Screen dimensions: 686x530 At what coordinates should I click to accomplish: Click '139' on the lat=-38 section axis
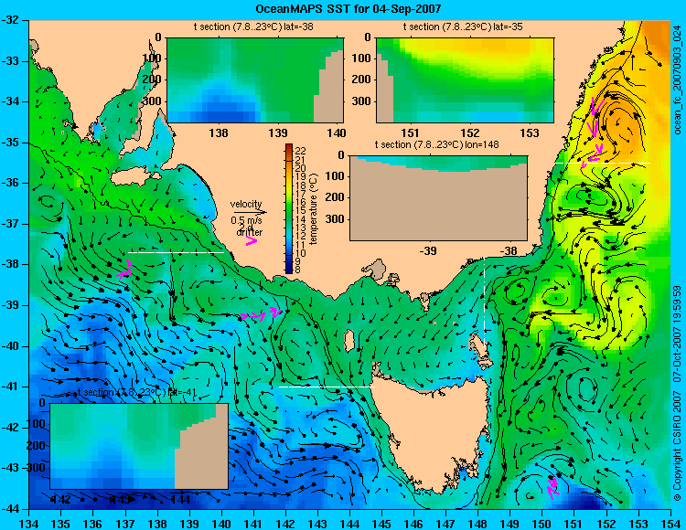pos(278,132)
